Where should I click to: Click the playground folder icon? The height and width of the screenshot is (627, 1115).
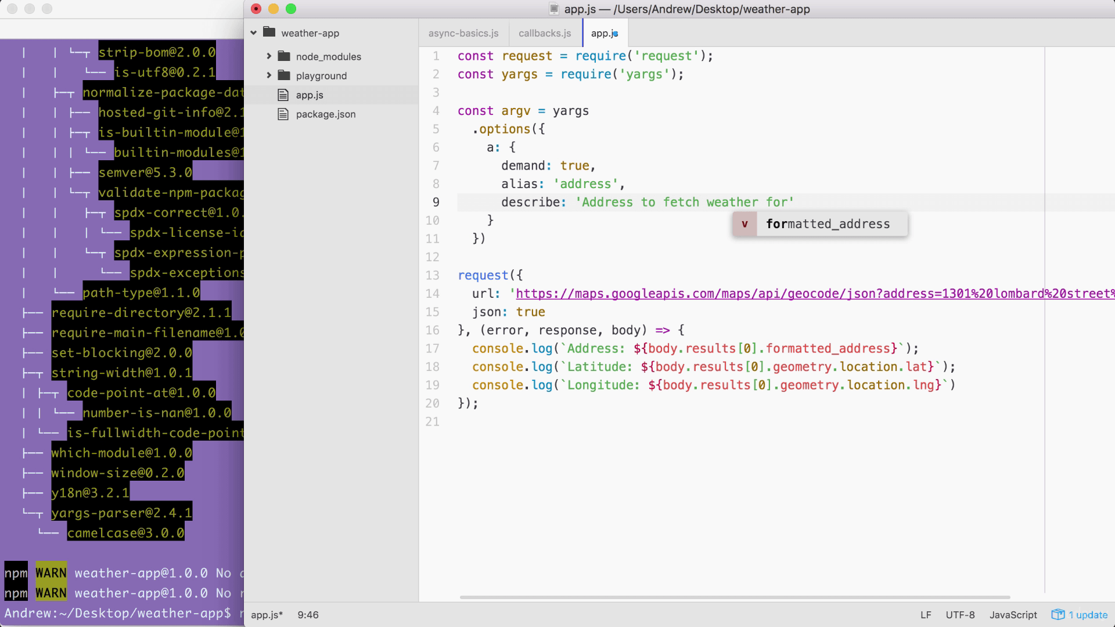pos(284,75)
